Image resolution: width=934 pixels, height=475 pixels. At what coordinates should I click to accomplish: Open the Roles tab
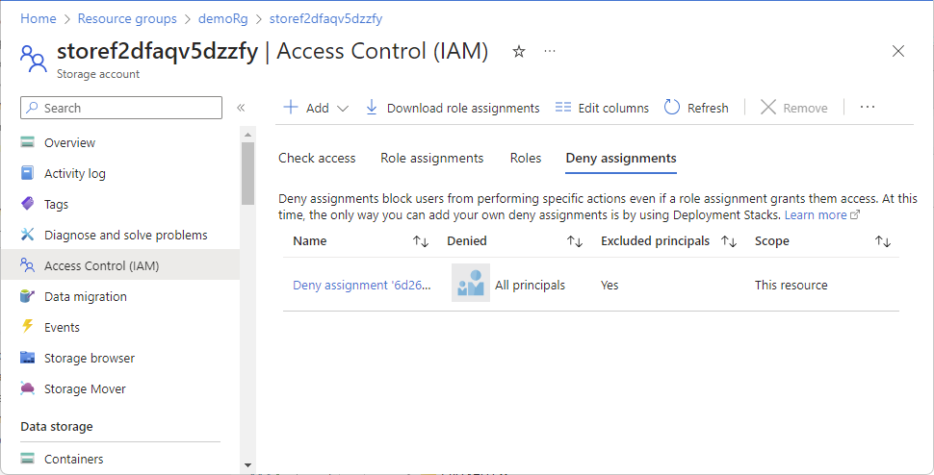coord(526,158)
